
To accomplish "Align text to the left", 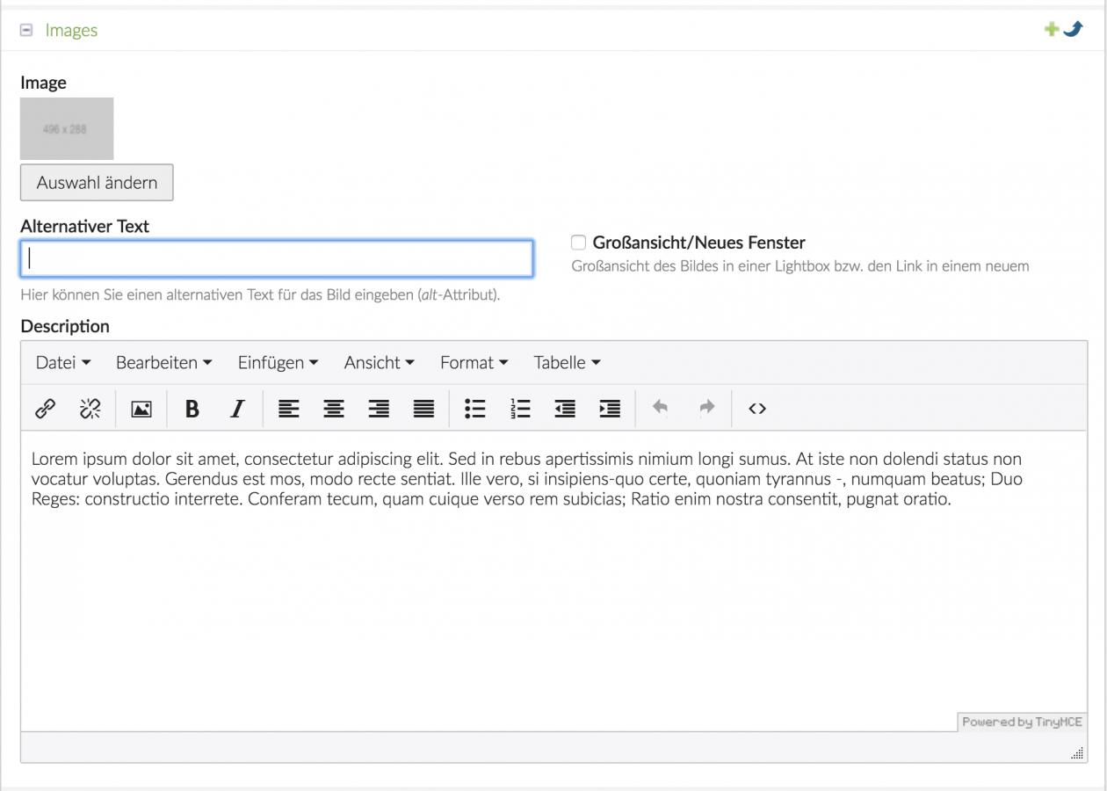I will [x=288, y=408].
